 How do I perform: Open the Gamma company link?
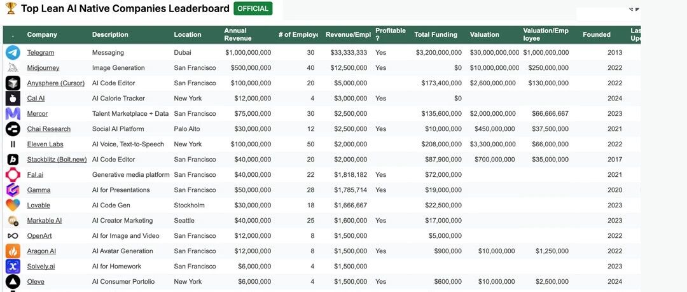tap(39, 190)
